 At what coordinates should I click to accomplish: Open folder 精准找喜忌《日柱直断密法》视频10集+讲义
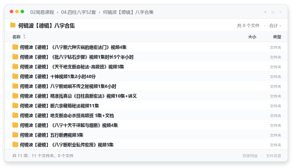pos(78,96)
